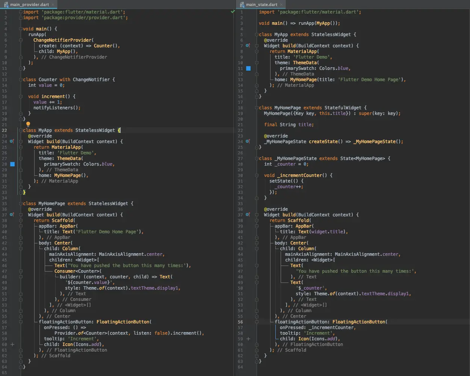Collapse _incrementCounter() fold at line 30 in main_state.dart
Image resolution: width=470 pixels, height=376 pixels.
pos(257,175)
